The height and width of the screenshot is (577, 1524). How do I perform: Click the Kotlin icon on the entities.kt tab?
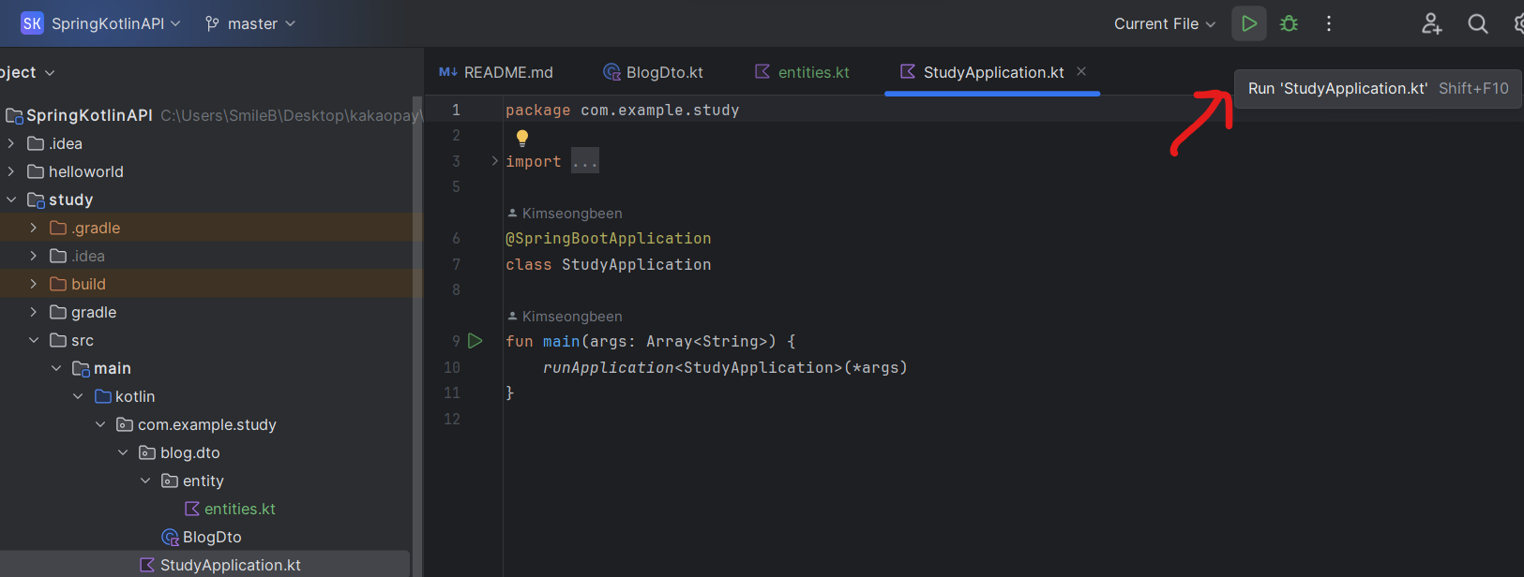762,71
